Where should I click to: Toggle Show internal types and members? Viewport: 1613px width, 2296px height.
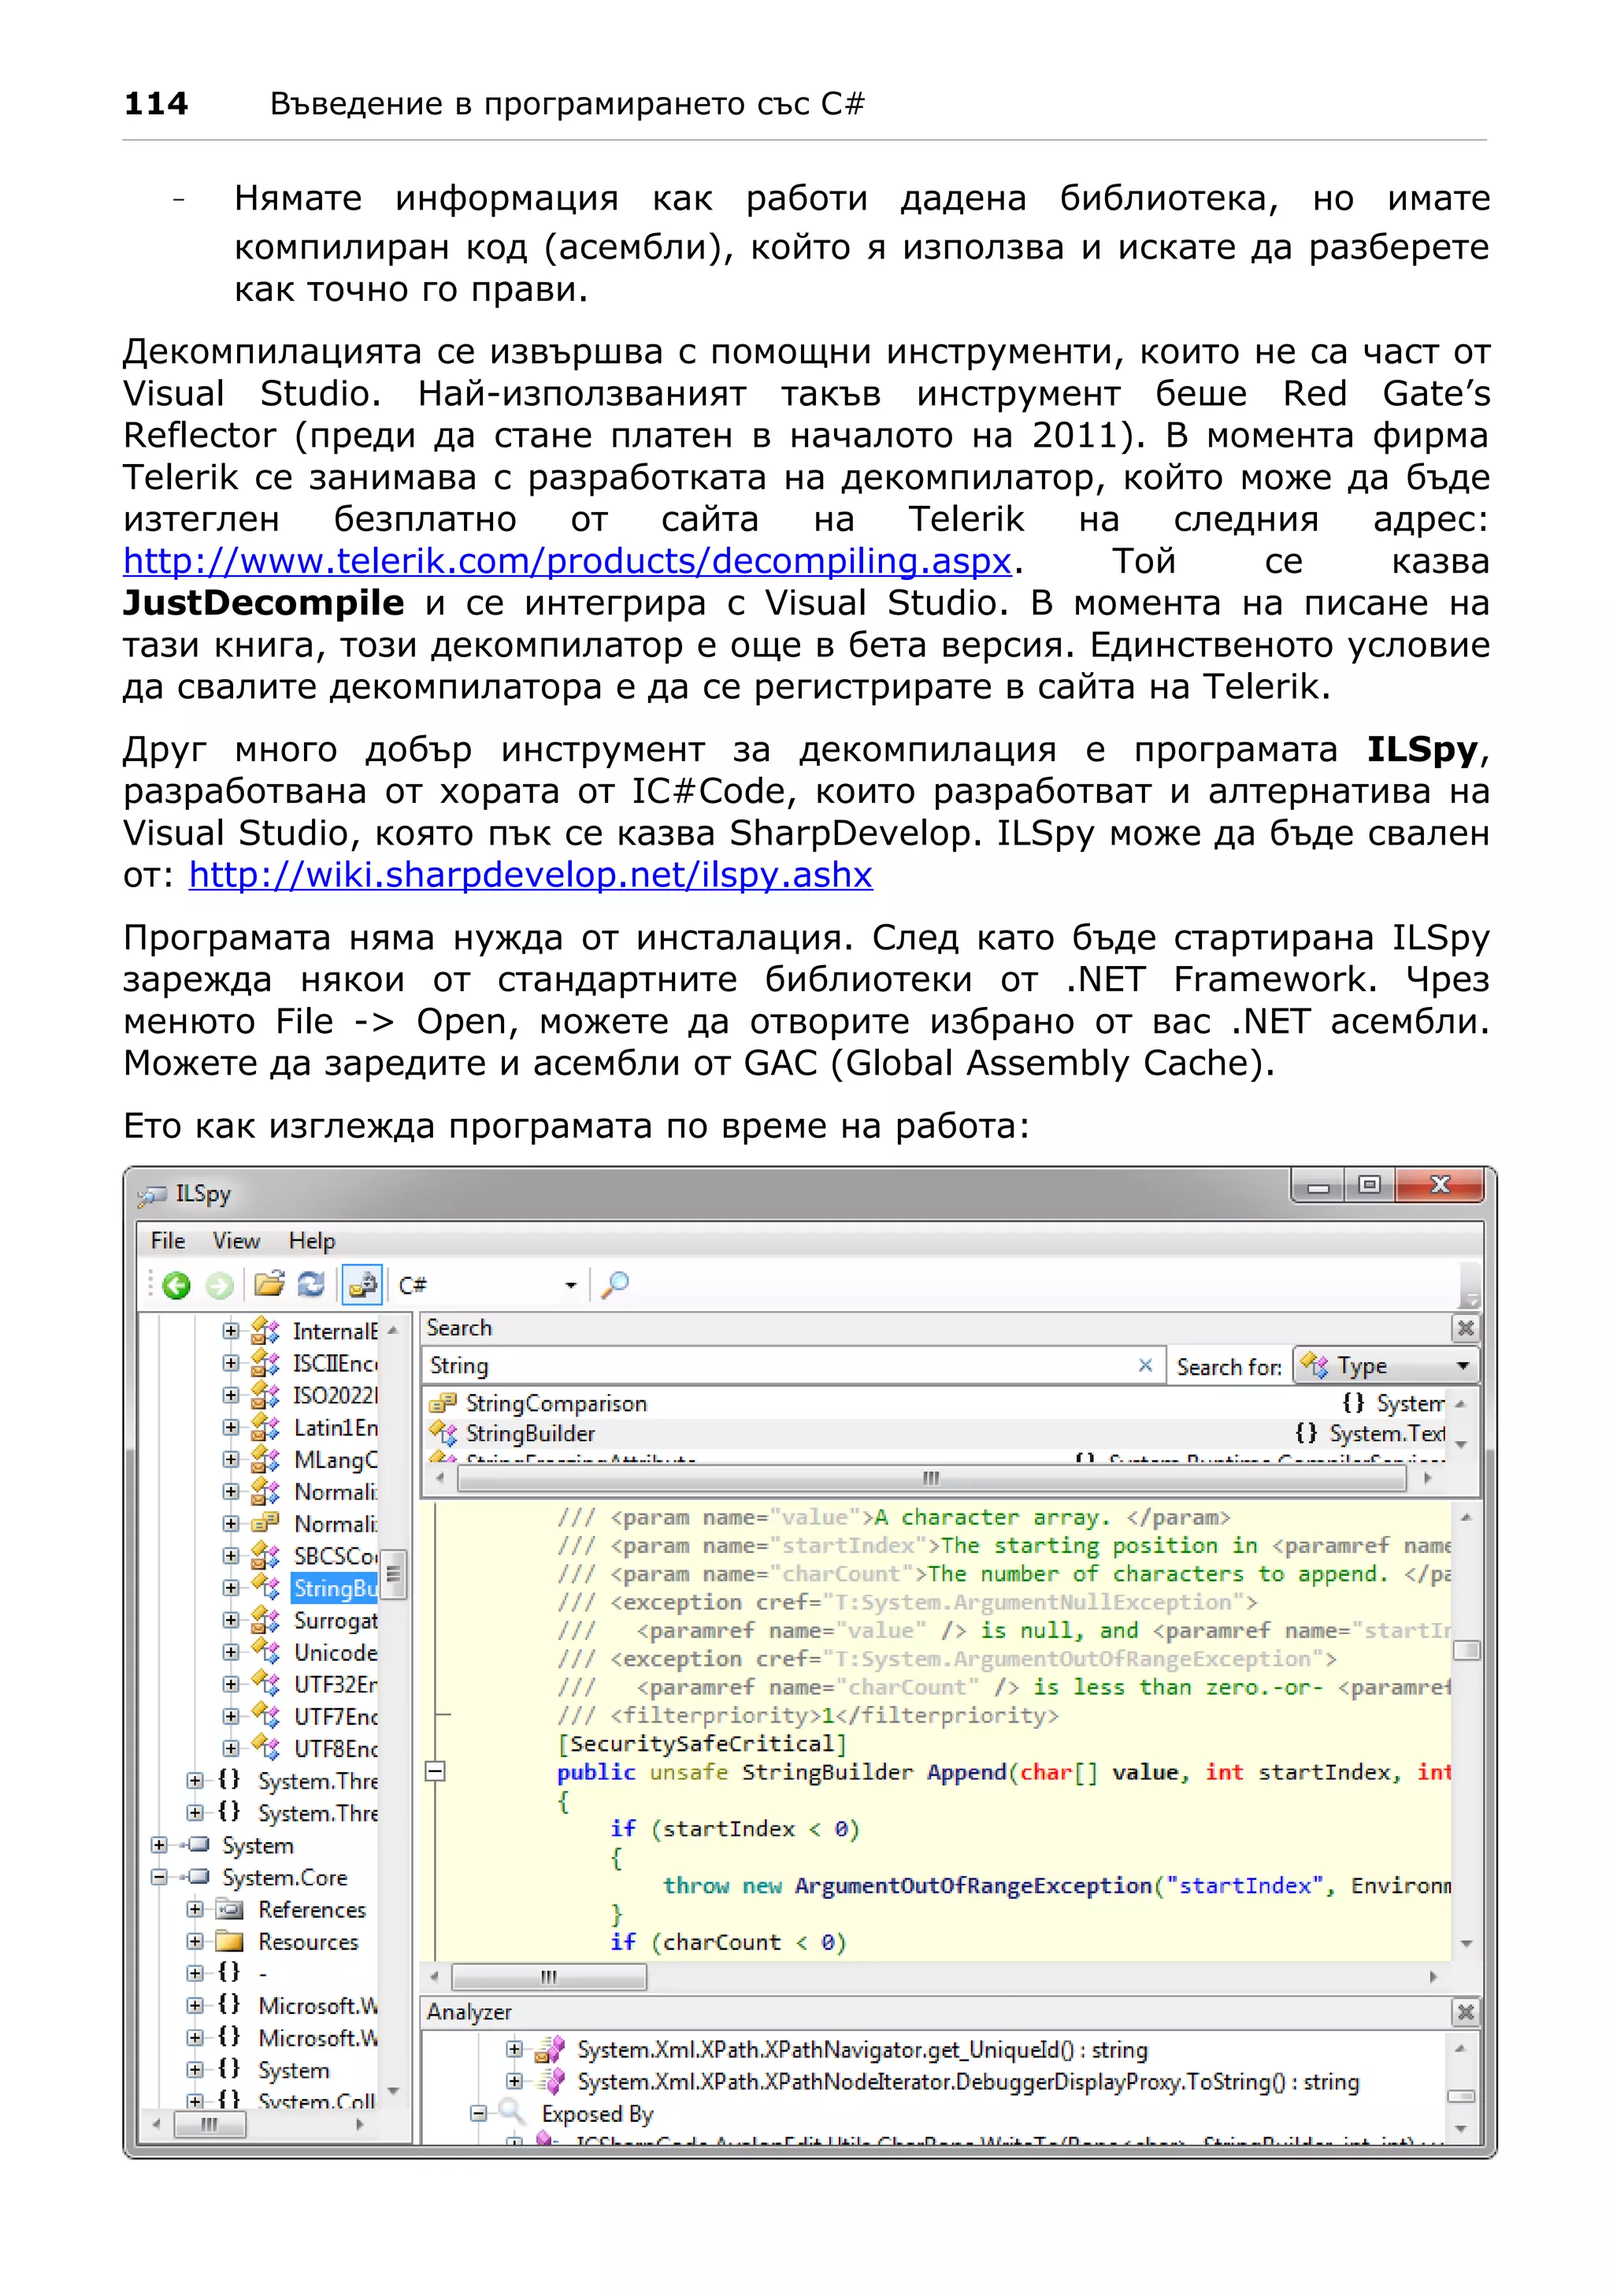tap(362, 1285)
